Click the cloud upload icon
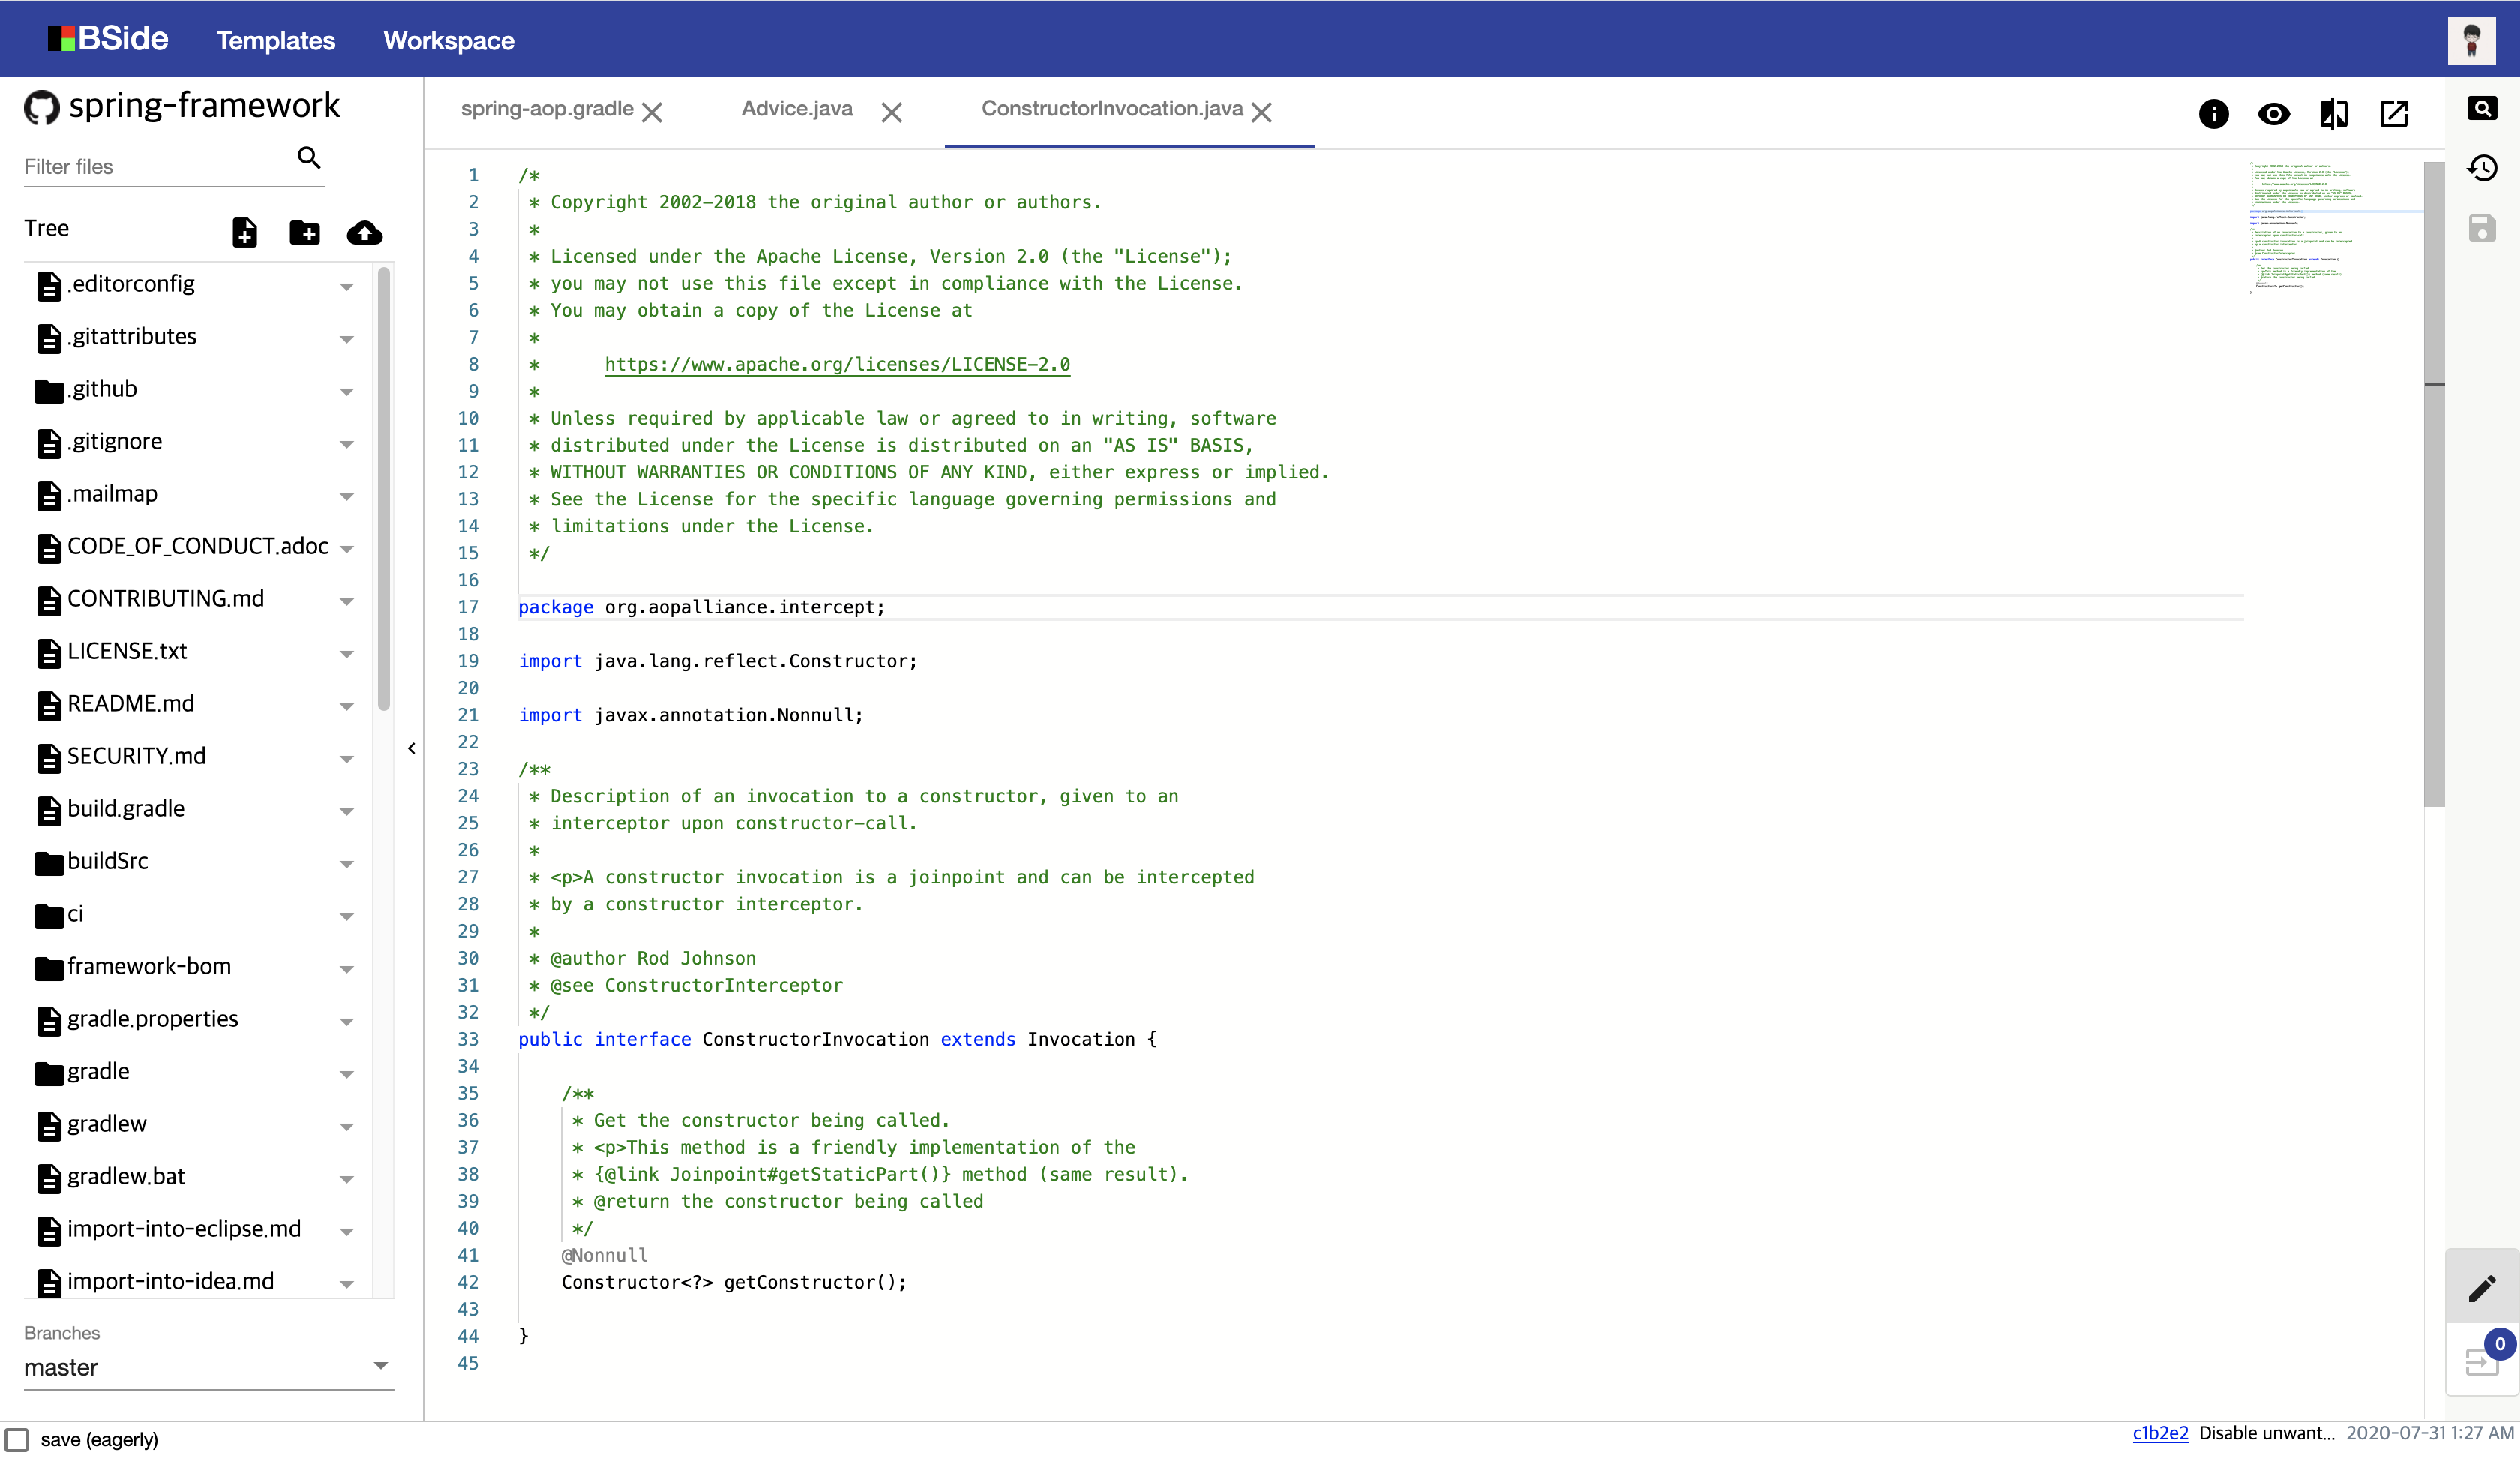 click(x=364, y=233)
